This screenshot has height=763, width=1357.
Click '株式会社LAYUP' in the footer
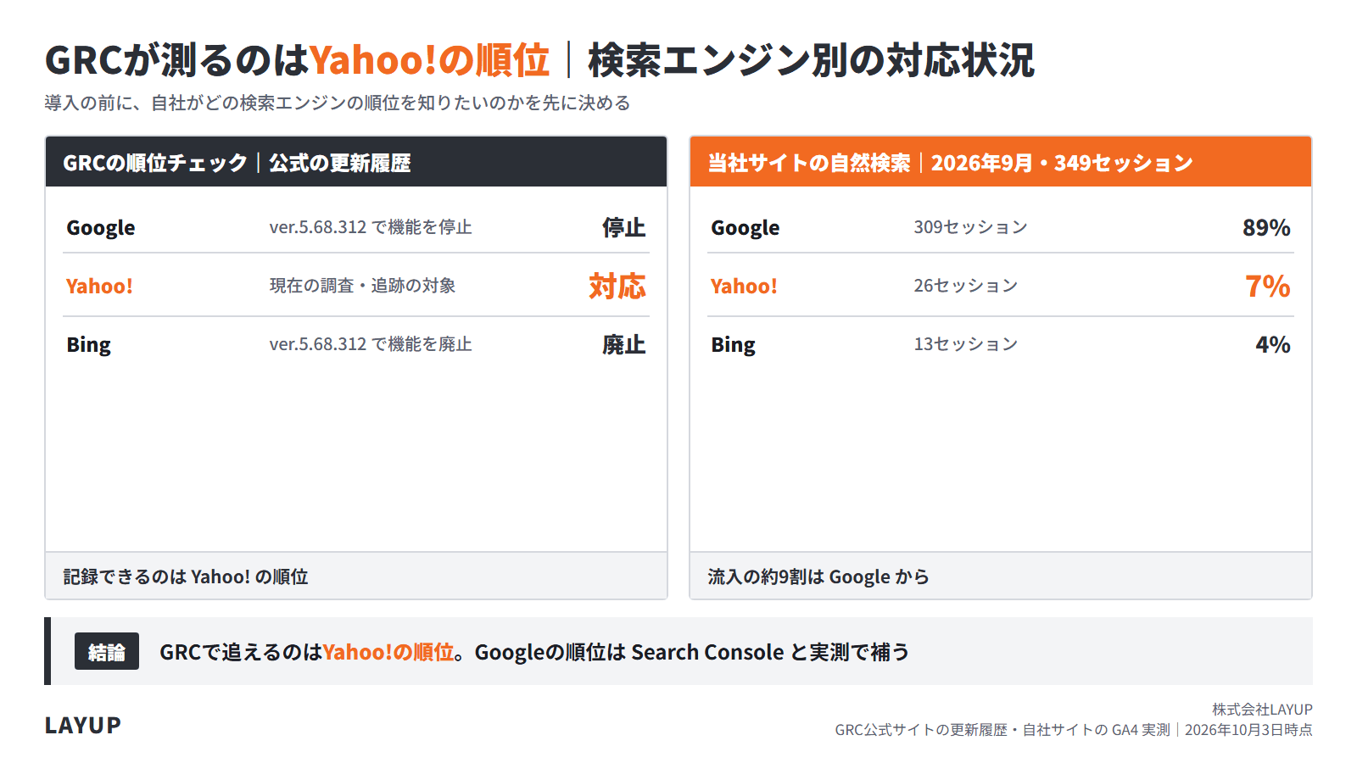tap(1262, 710)
